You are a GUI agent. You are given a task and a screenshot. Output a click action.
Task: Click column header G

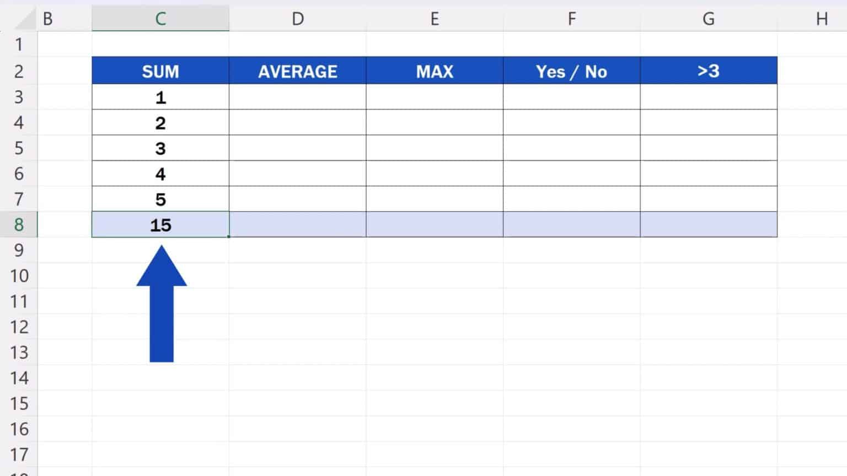click(709, 18)
